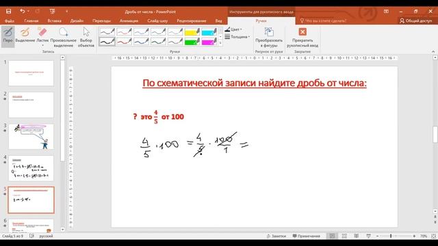Viewport: 438px width, 246px height.
Task: Choose the green highlighter preset
Action: (192, 42)
